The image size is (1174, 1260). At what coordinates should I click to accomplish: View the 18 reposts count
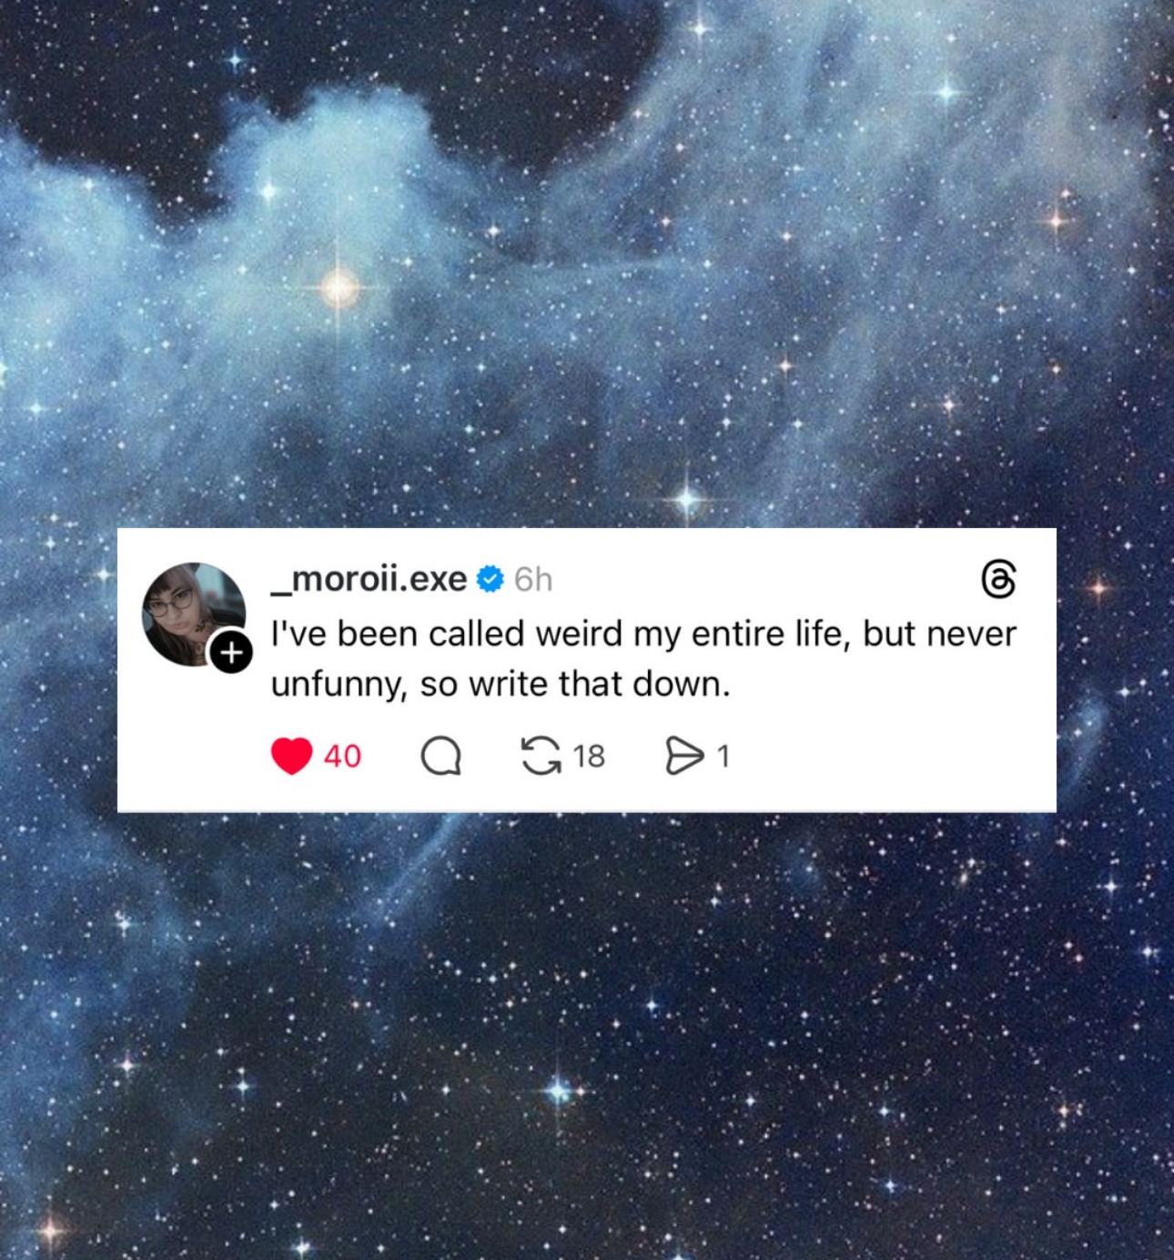tap(589, 756)
